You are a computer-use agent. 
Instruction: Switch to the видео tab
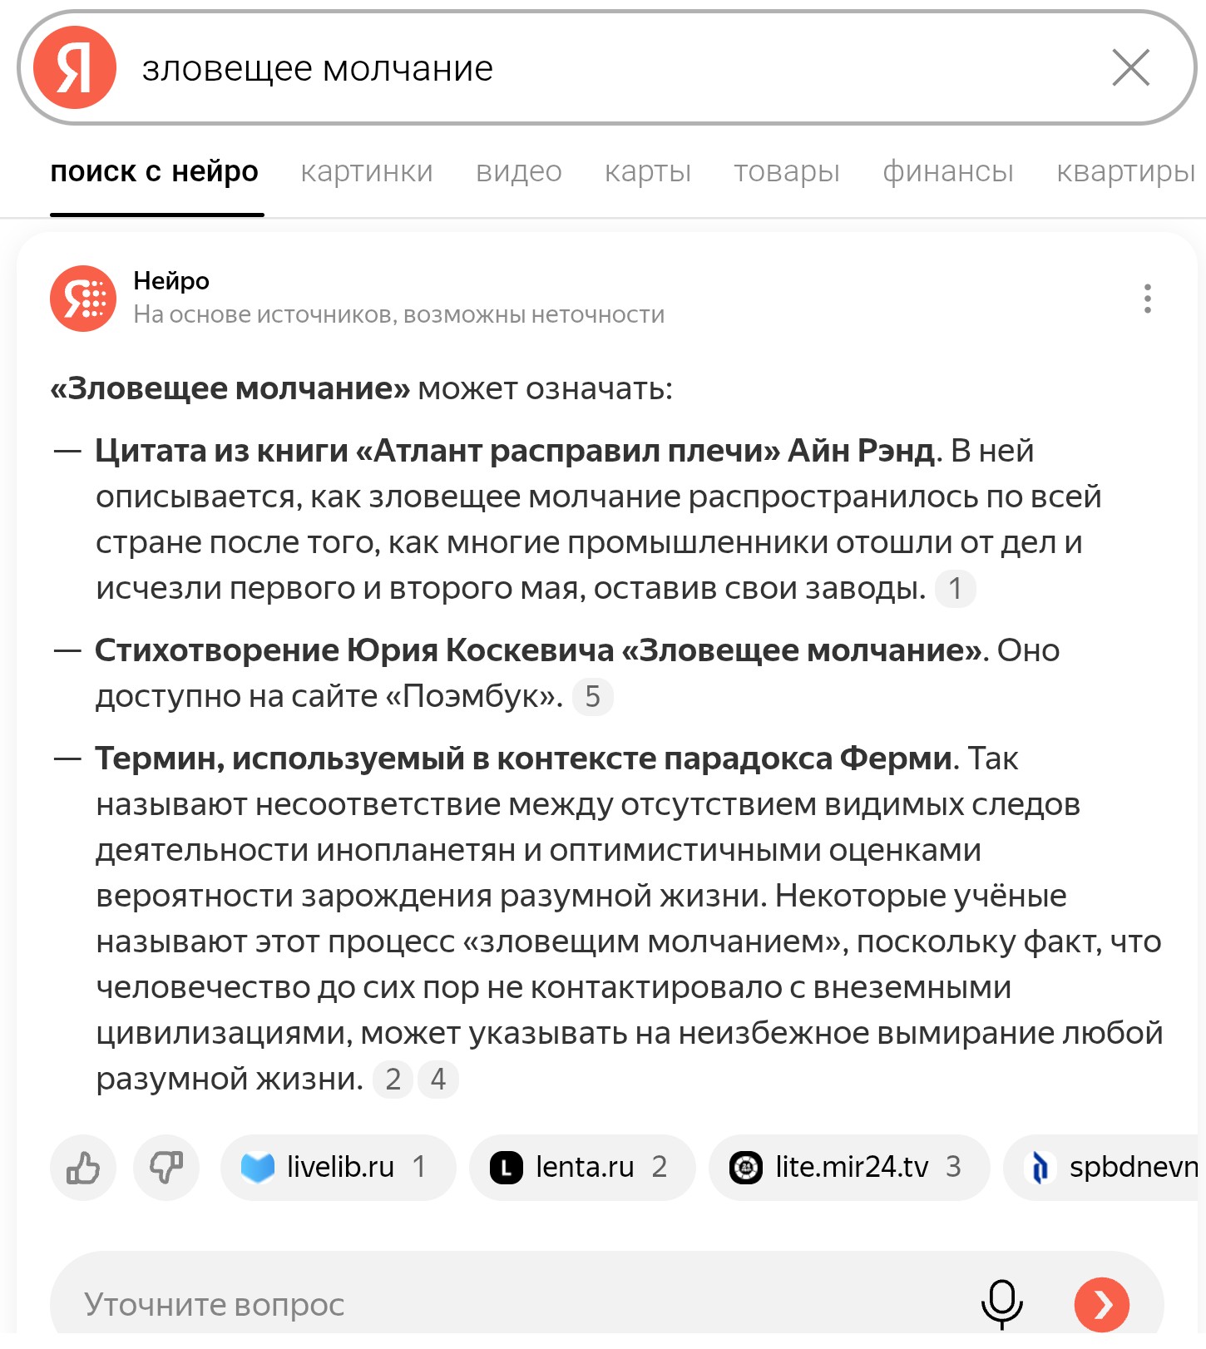[x=519, y=171]
